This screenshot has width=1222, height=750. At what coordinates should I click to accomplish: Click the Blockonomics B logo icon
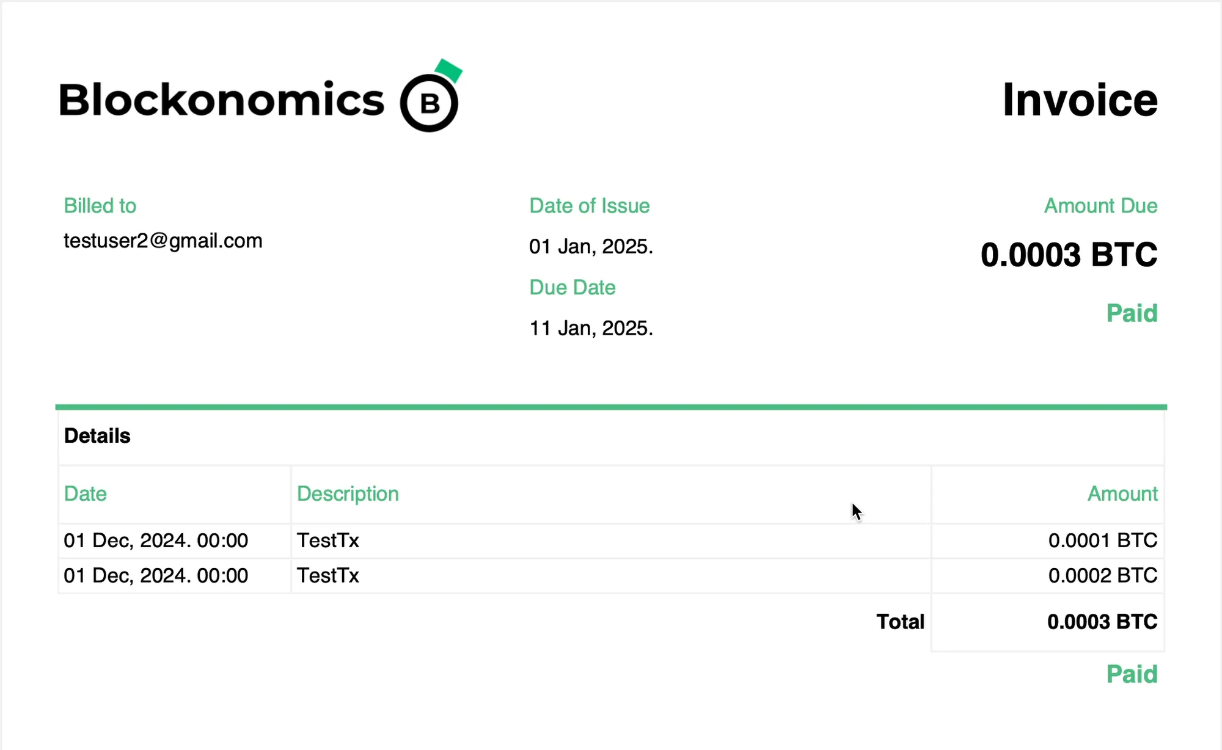coord(431,96)
